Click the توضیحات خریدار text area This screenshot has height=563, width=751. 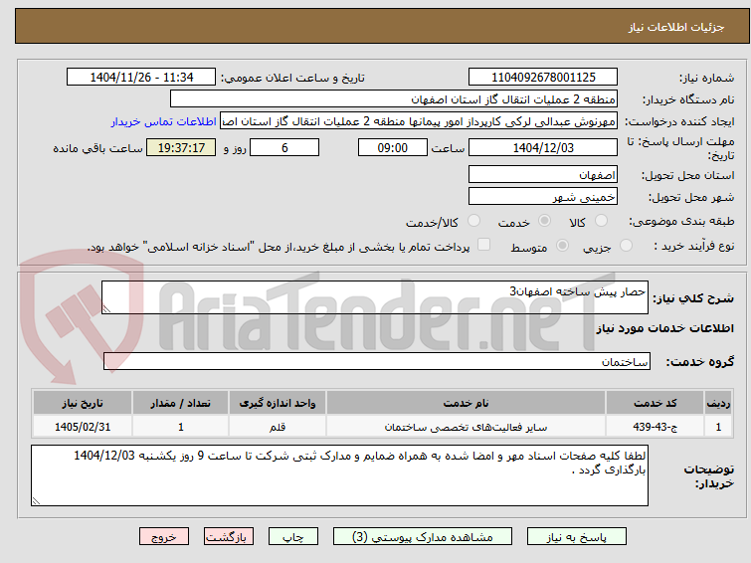click(x=339, y=475)
